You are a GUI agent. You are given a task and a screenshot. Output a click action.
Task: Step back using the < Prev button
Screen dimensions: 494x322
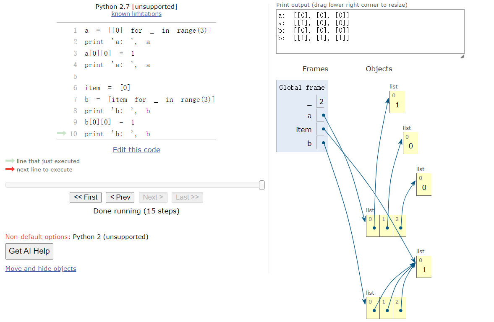(x=120, y=197)
